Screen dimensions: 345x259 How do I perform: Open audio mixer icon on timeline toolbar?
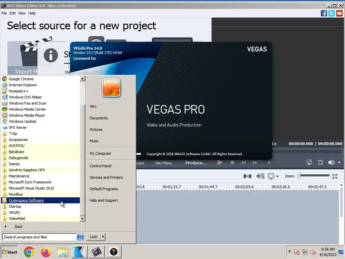pos(260,176)
